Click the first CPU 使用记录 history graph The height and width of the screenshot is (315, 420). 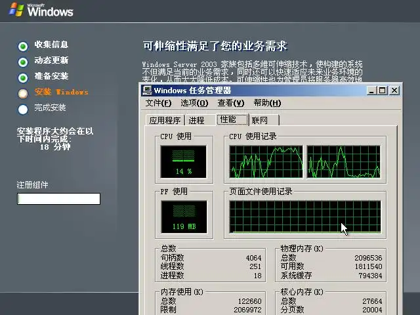click(266, 162)
